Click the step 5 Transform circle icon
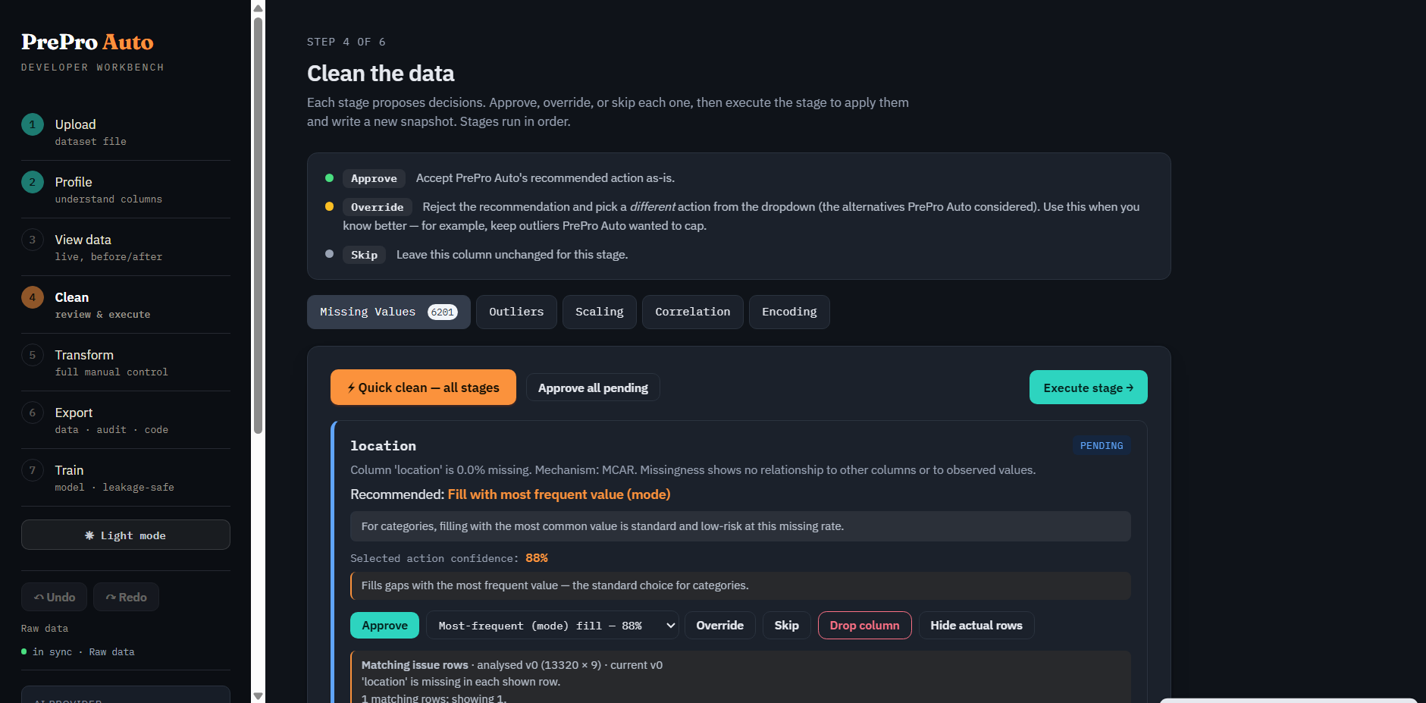 (33, 355)
